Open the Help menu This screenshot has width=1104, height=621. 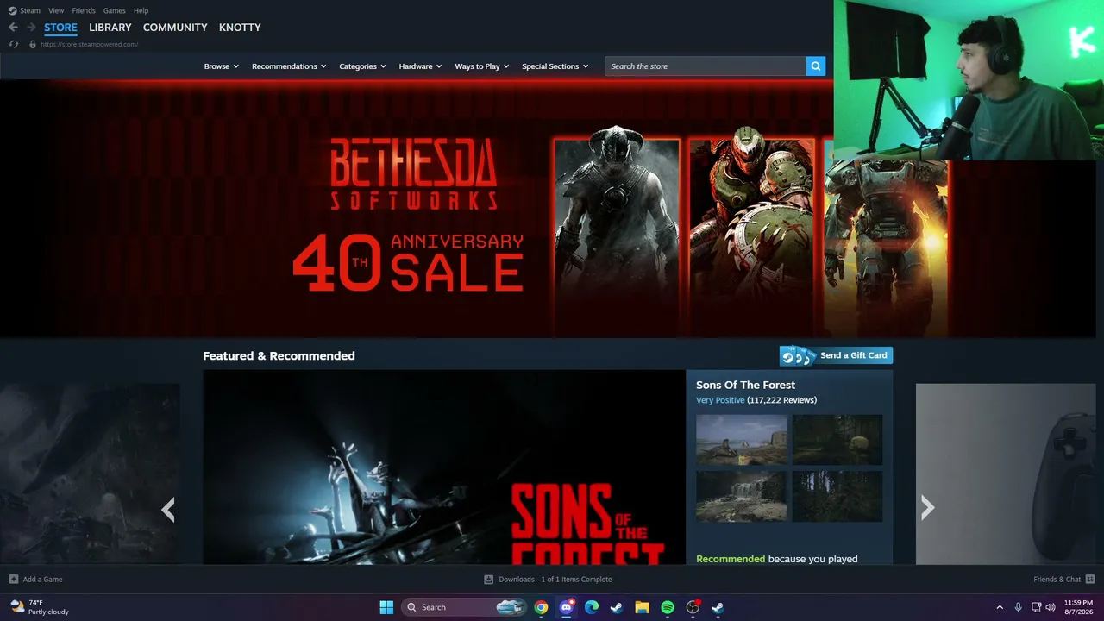pyautogui.click(x=141, y=10)
